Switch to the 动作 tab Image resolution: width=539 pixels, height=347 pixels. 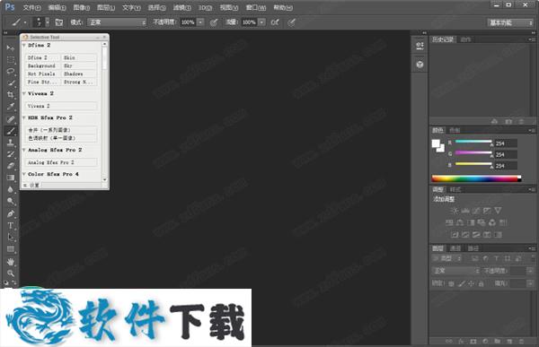tap(465, 39)
